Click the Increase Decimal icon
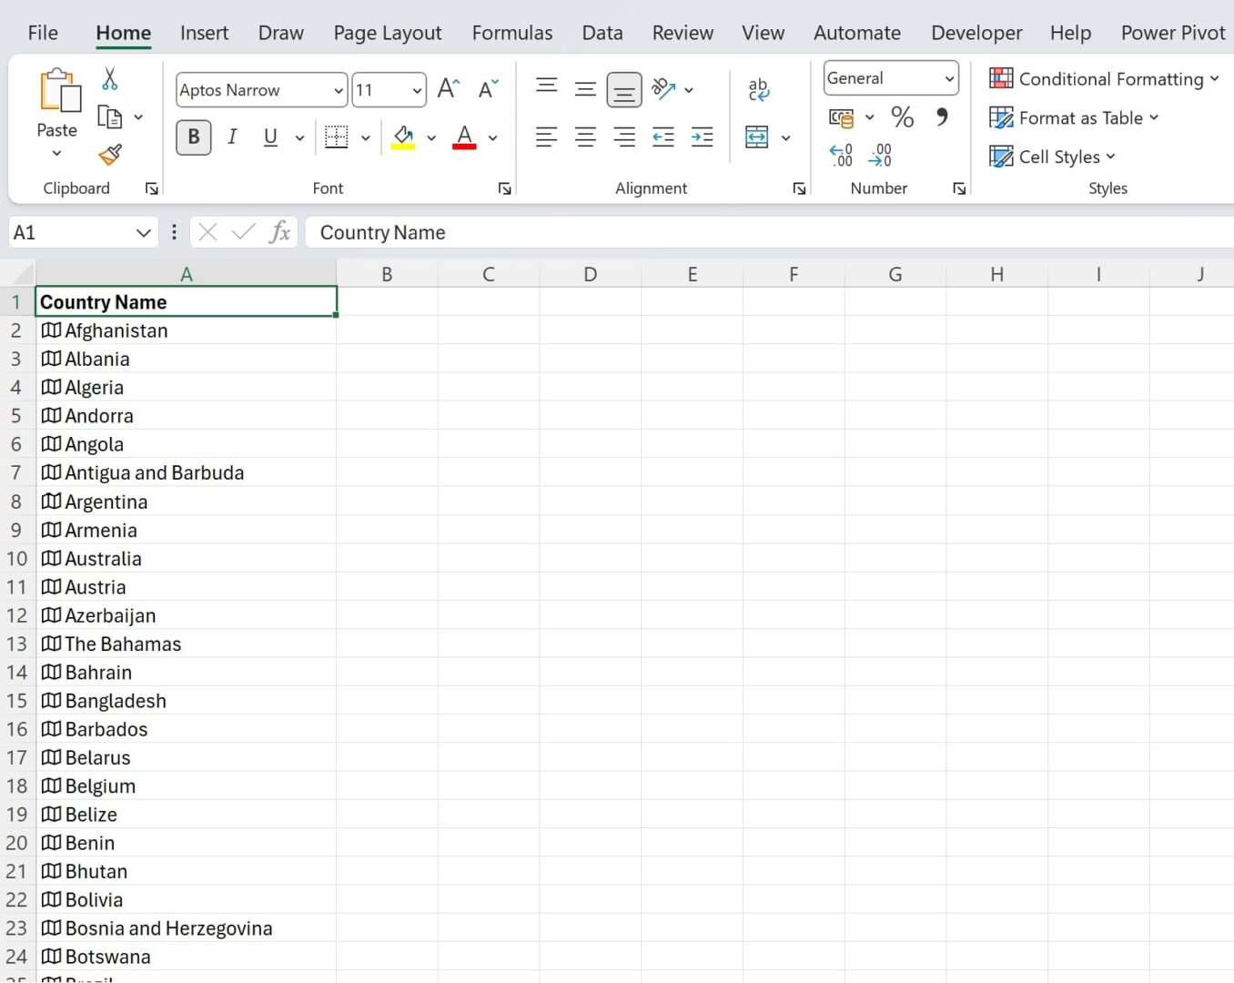This screenshot has height=983, width=1234. tap(840, 155)
